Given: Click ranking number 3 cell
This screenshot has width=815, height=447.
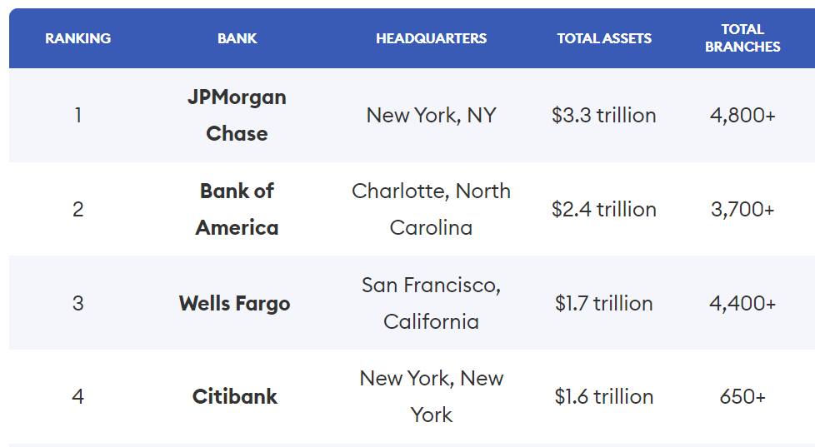Looking at the screenshot, I should [x=77, y=303].
